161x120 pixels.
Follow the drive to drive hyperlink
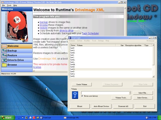tap(66, 30)
